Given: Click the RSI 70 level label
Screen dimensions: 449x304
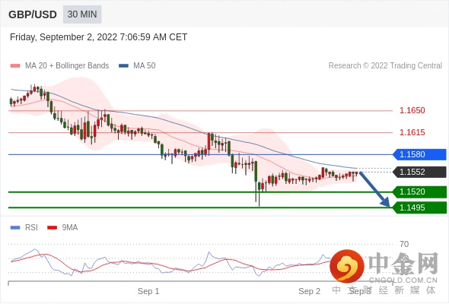Looking at the screenshot, I should click(x=404, y=244).
